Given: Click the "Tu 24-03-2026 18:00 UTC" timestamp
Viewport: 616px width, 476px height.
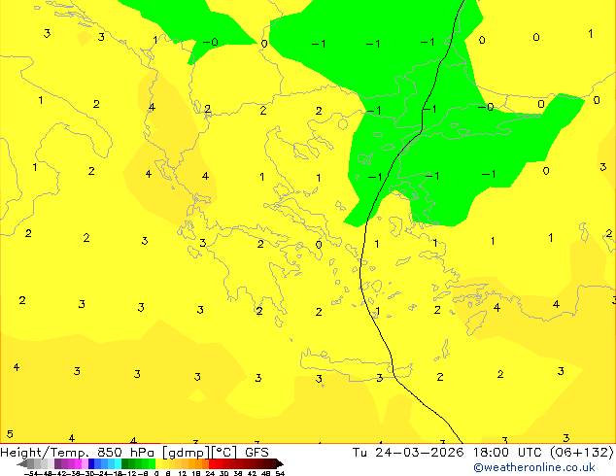Looking at the screenshot, I should 449,453.
